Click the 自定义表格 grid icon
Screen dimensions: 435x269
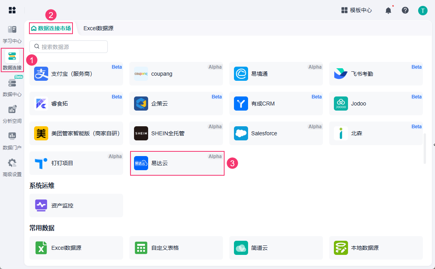click(141, 247)
